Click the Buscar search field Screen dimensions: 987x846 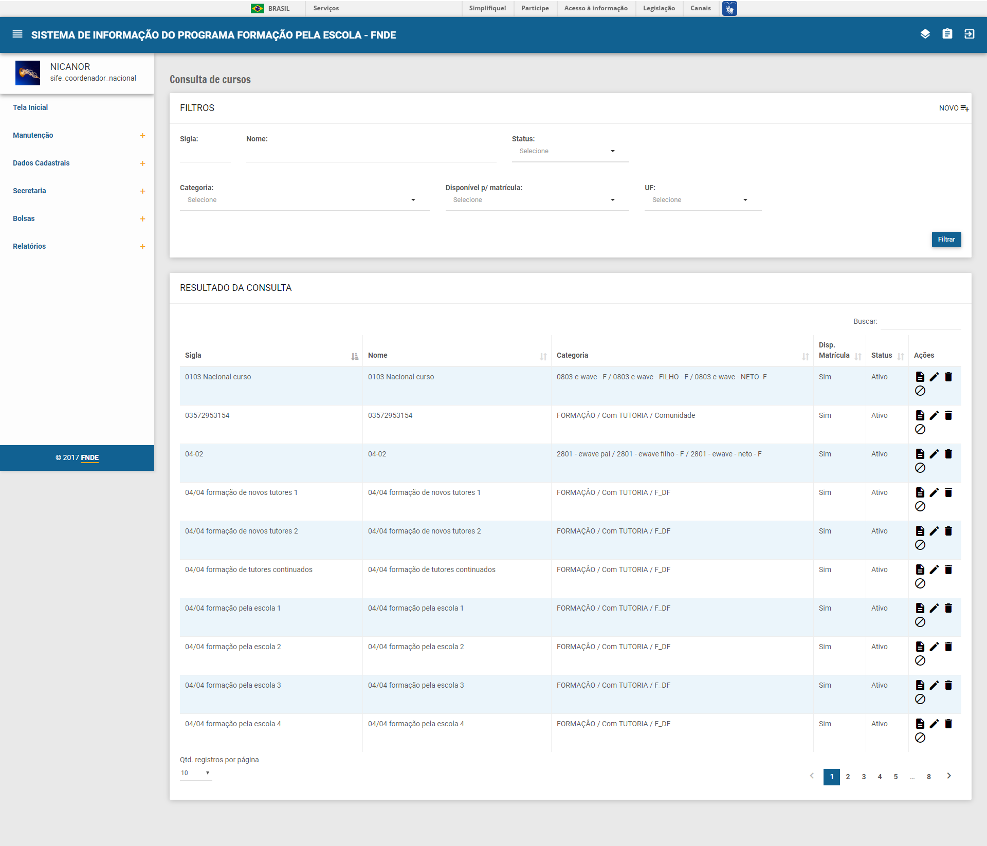[x=920, y=321]
